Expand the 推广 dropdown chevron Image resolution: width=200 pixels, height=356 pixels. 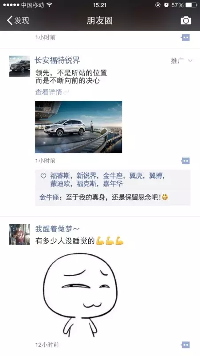[x=190, y=61]
